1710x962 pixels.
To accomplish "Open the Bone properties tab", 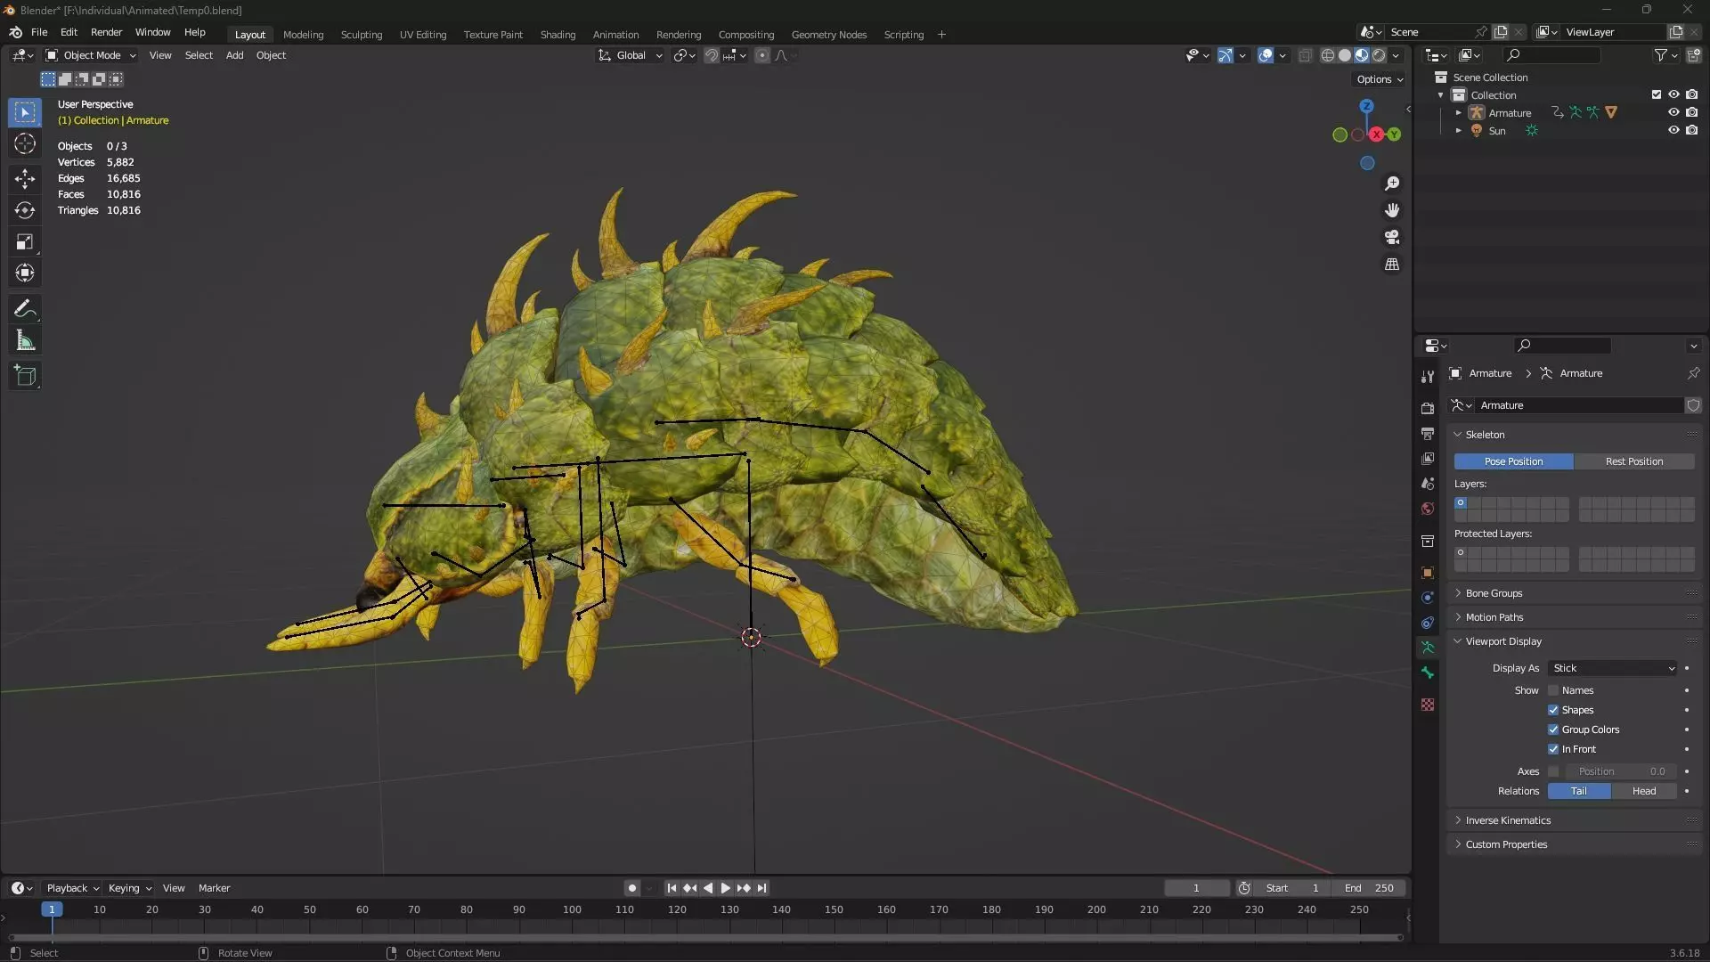I will pyautogui.click(x=1428, y=673).
